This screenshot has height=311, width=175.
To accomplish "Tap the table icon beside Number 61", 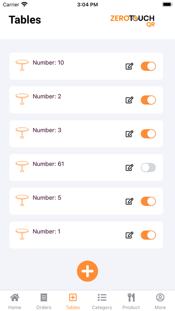I will point(22,167).
